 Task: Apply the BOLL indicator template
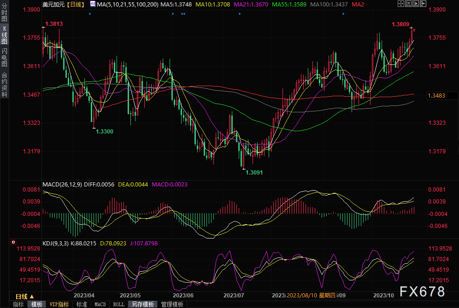coord(118,304)
